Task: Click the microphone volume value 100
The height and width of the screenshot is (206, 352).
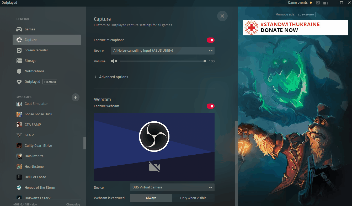Action: pyautogui.click(x=212, y=61)
